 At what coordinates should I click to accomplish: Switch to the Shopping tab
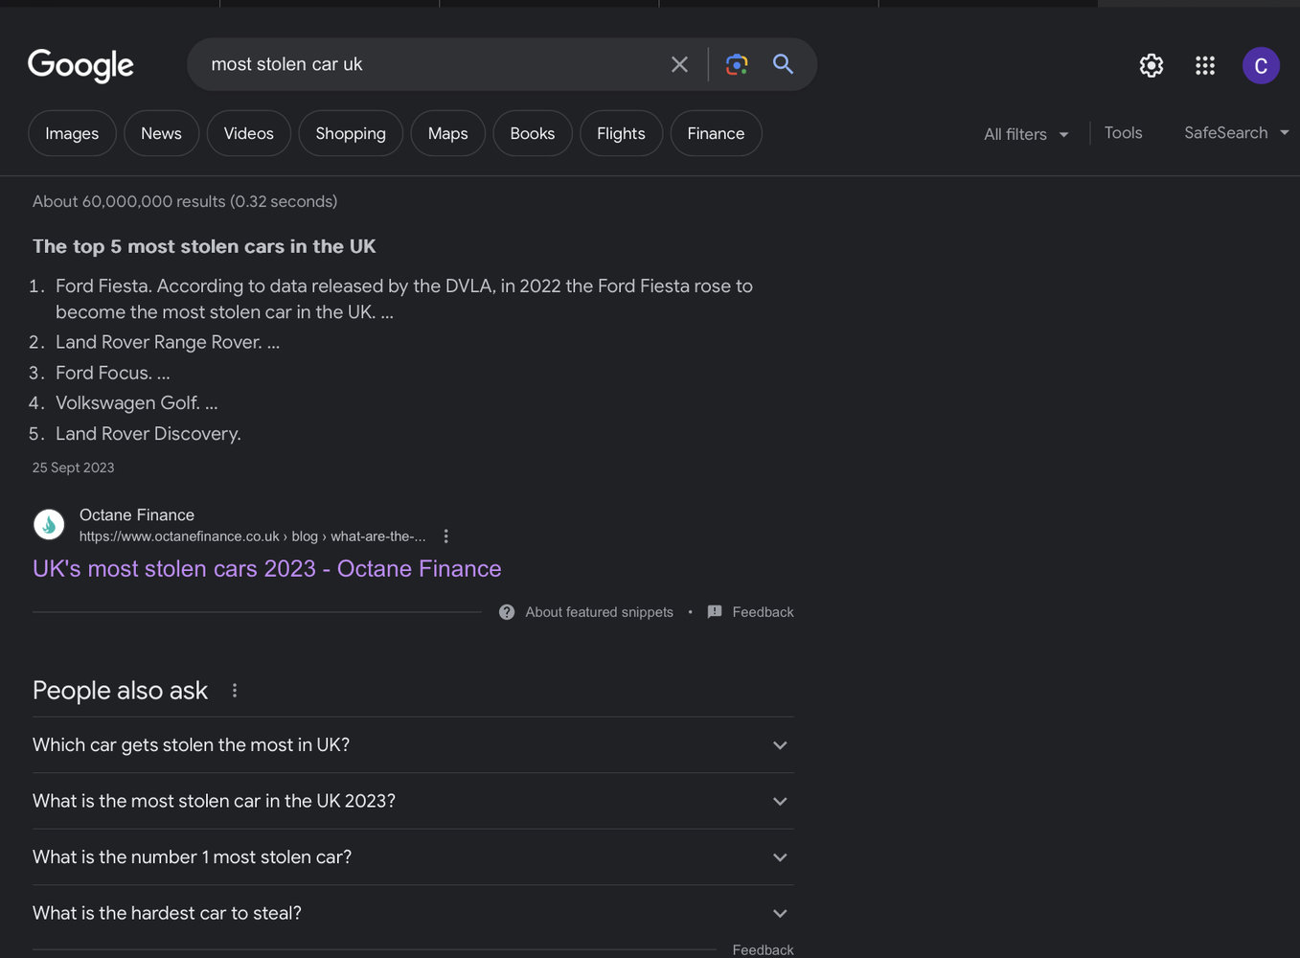pyautogui.click(x=351, y=133)
